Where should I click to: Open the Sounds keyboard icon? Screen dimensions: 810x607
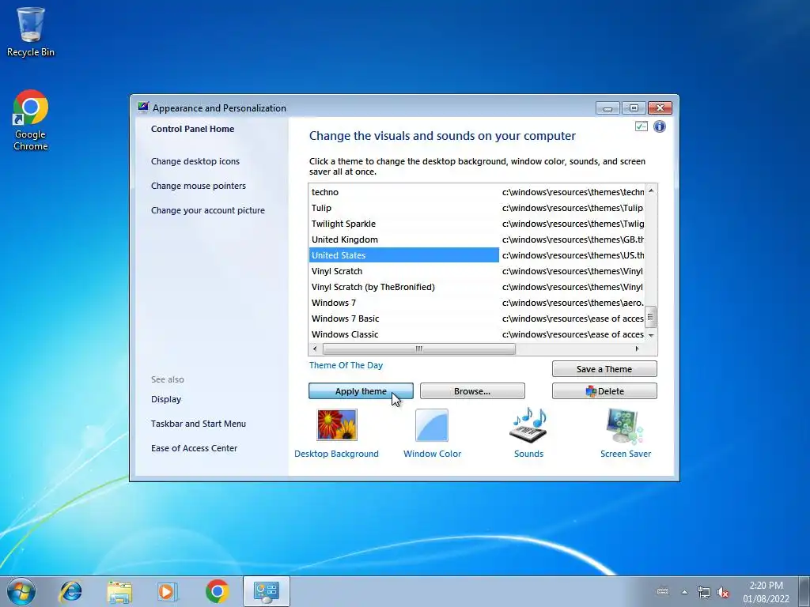click(x=528, y=424)
